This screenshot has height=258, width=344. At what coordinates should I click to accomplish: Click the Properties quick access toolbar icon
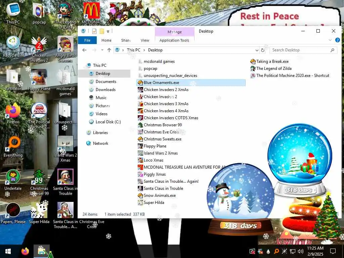point(94,31)
